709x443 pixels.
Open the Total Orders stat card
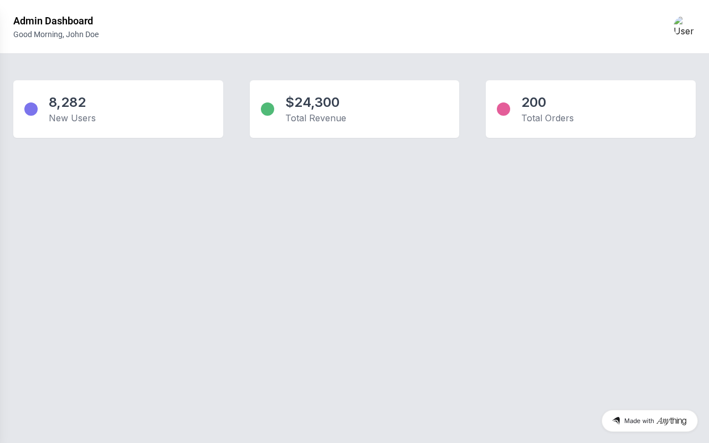click(590, 109)
